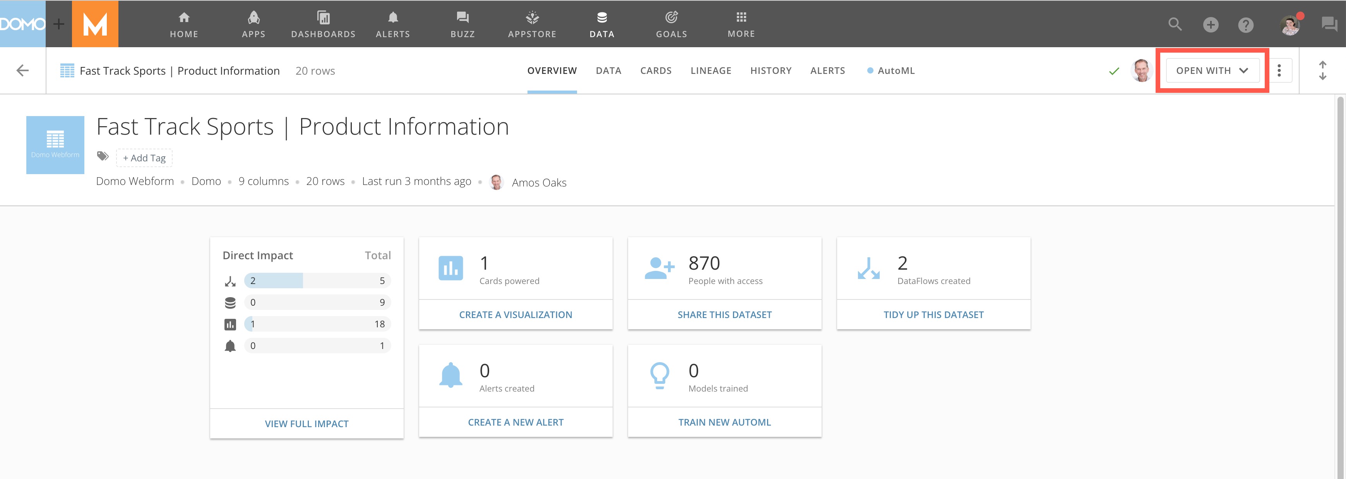This screenshot has width=1346, height=479.
Task: Click the orange M logo tile
Action: [95, 24]
